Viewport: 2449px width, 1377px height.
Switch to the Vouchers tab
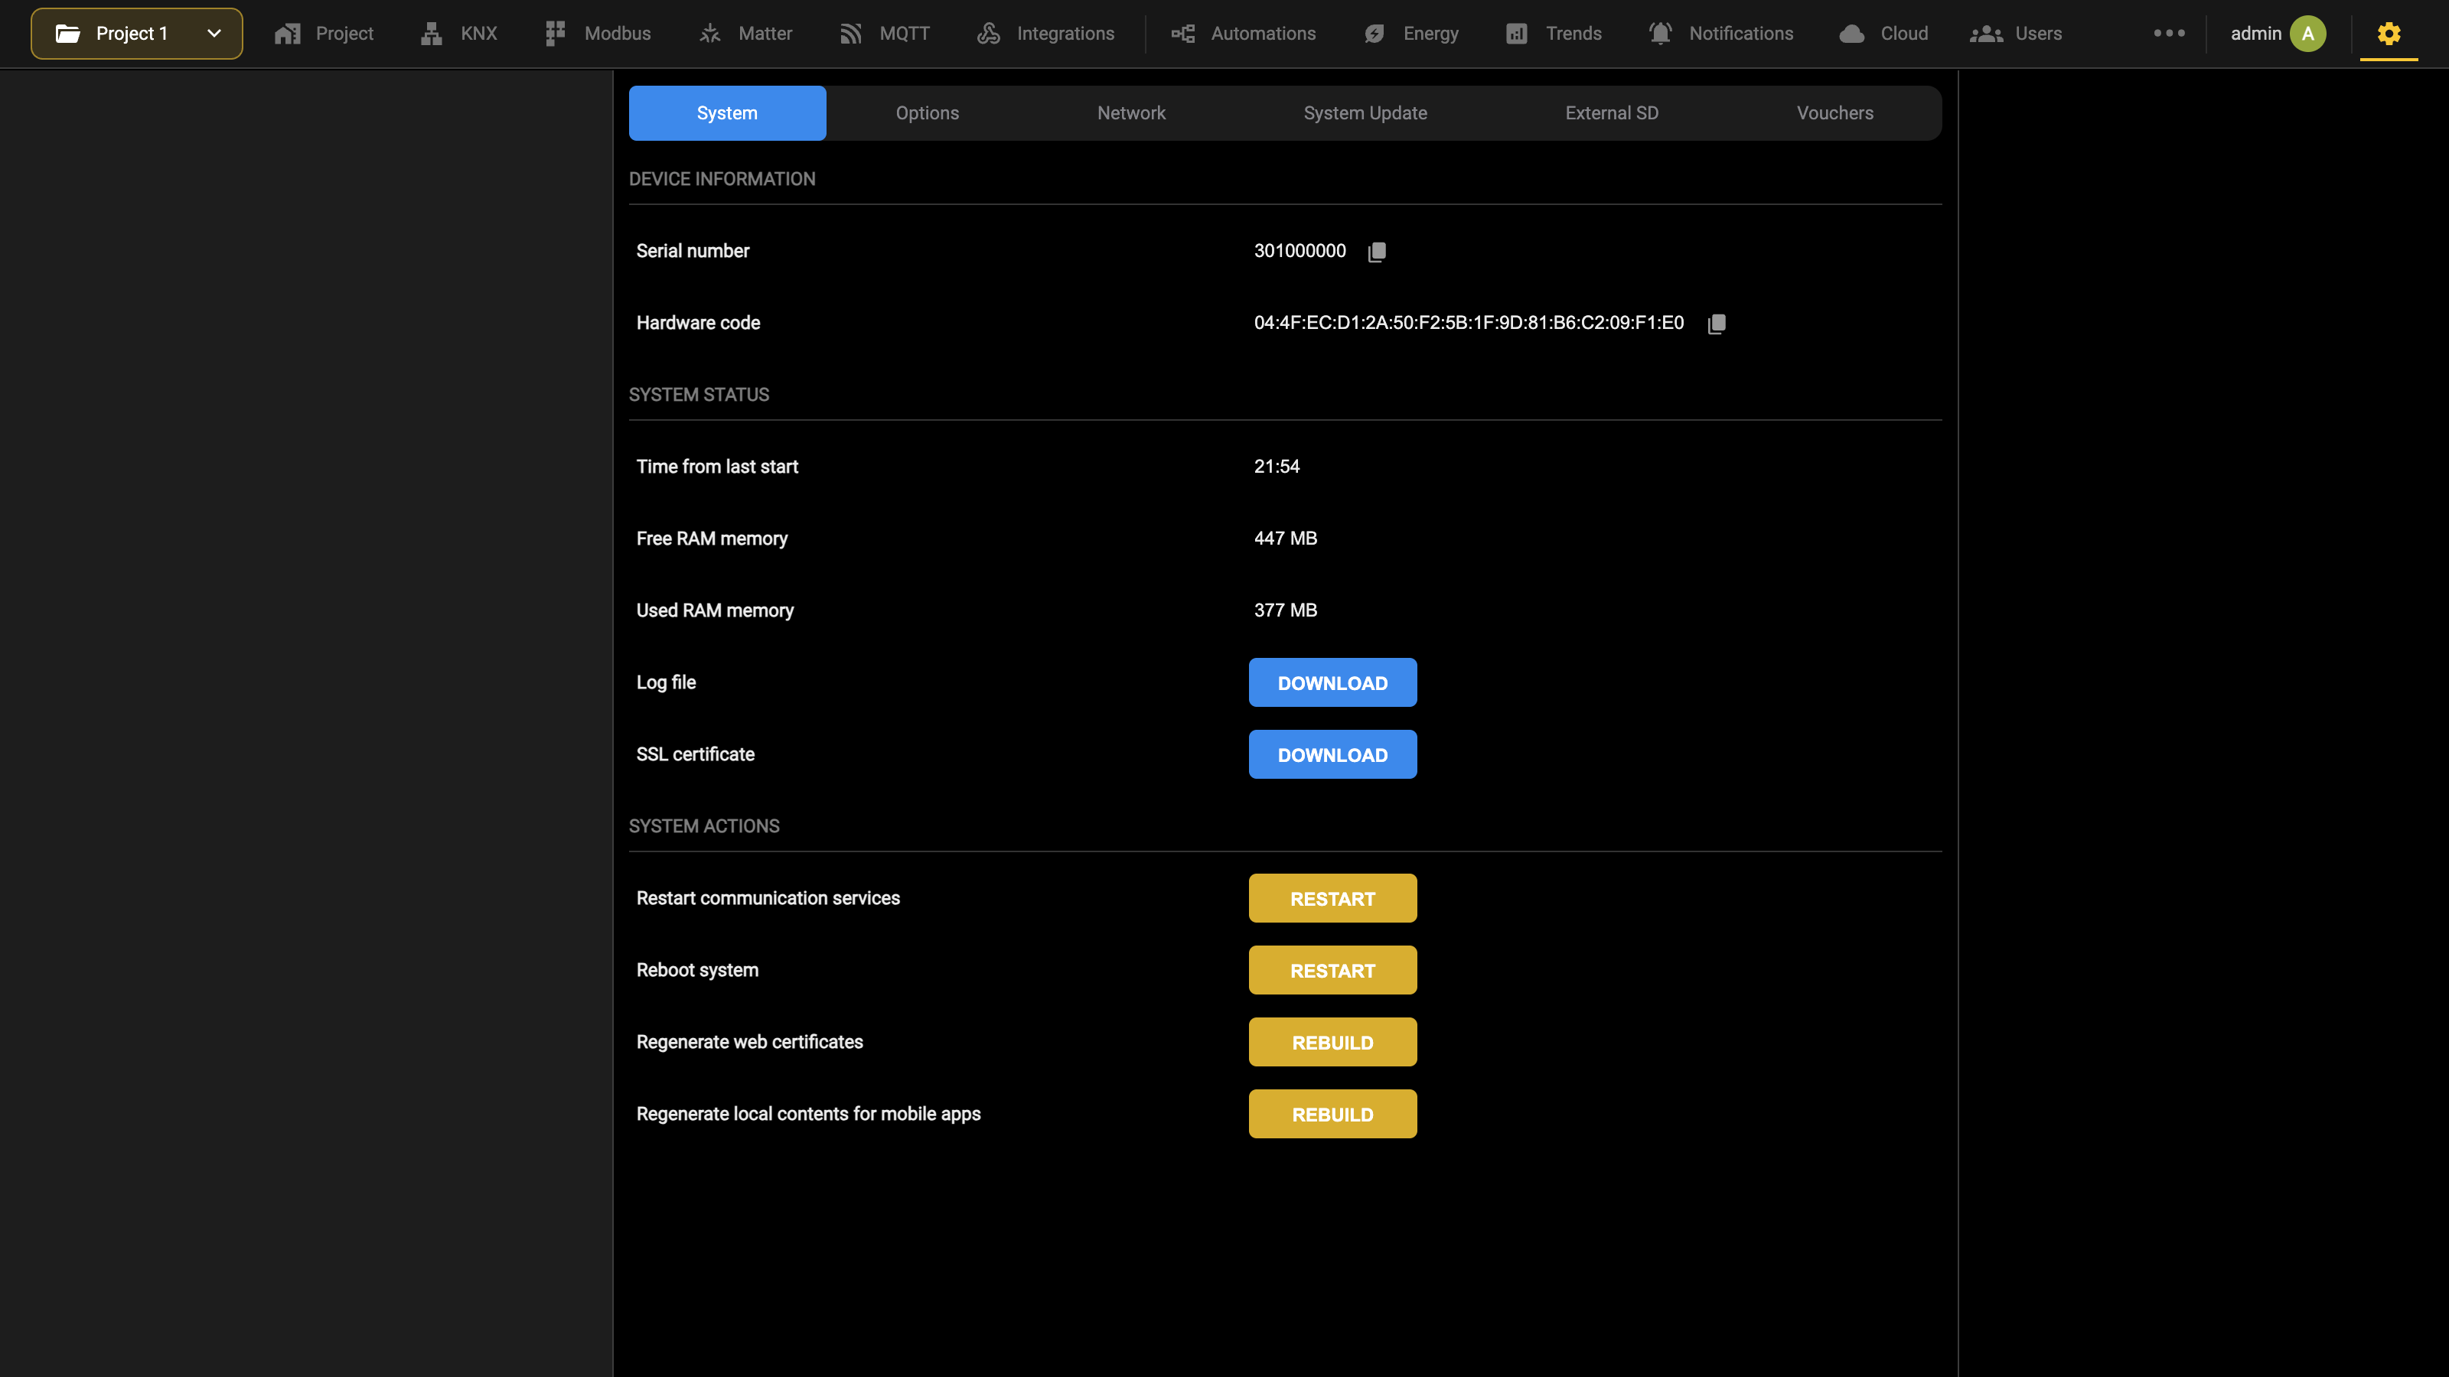click(1835, 113)
